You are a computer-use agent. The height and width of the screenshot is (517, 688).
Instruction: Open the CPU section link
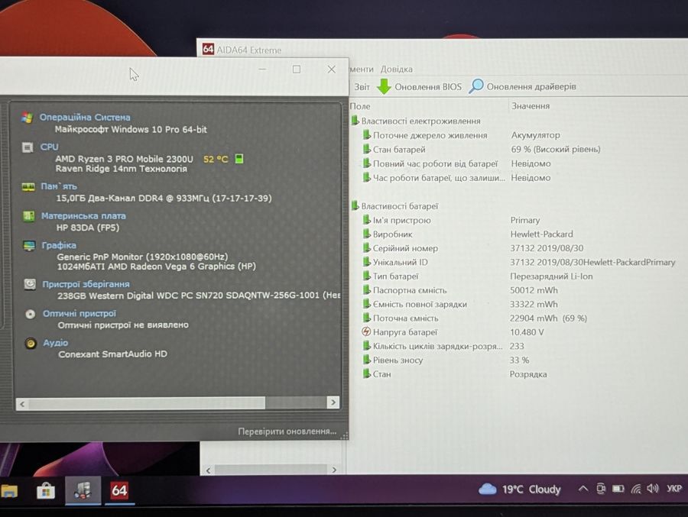49,147
